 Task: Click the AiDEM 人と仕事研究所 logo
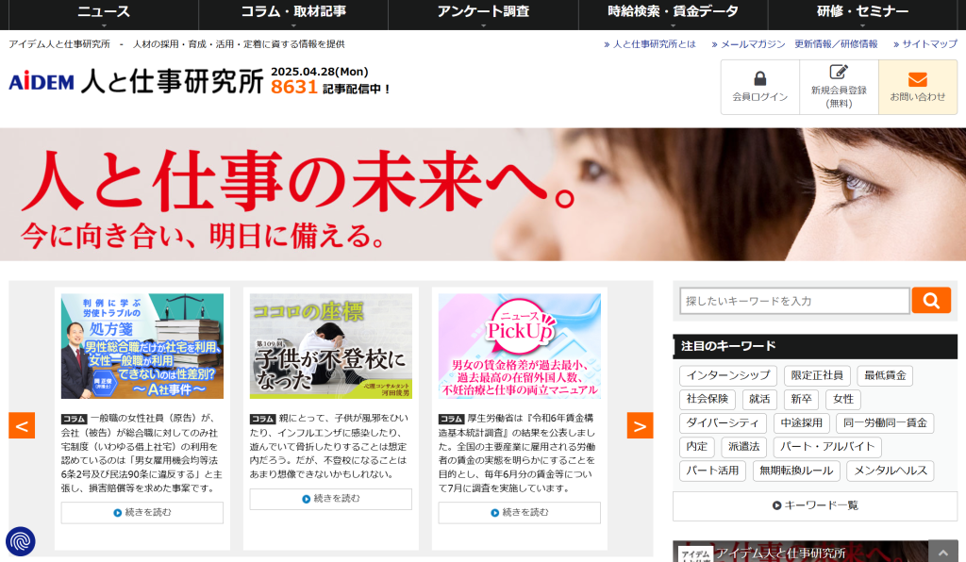tap(136, 82)
